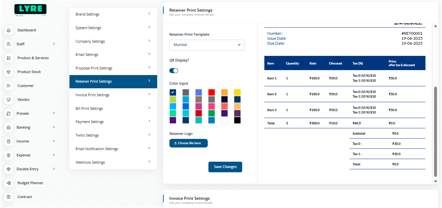Click the preview panel vertical scrollbar

click(x=435, y=132)
